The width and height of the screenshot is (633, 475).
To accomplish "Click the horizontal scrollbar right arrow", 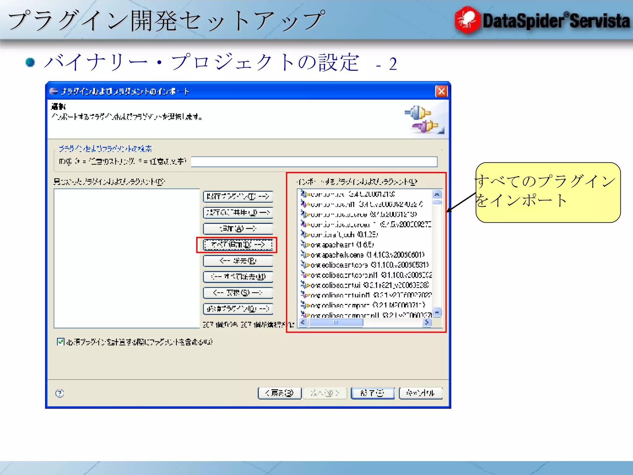I will (x=427, y=323).
